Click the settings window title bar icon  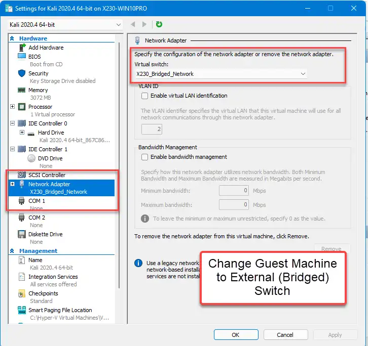(x=9, y=9)
